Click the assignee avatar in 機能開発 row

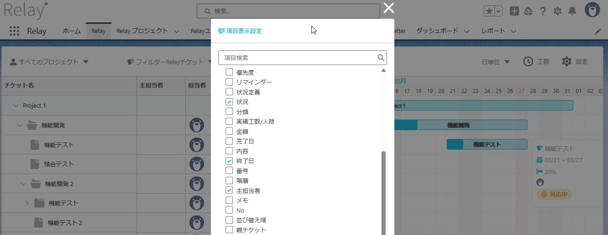pyautogui.click(x=197, y=125)
